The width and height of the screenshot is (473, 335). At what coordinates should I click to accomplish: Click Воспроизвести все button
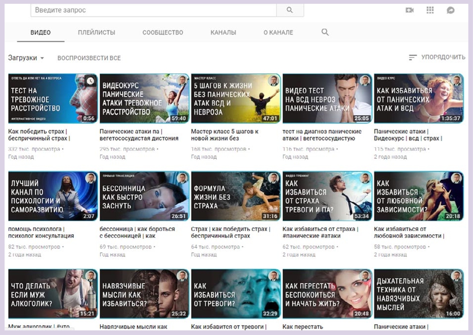[x=89, y=58]
